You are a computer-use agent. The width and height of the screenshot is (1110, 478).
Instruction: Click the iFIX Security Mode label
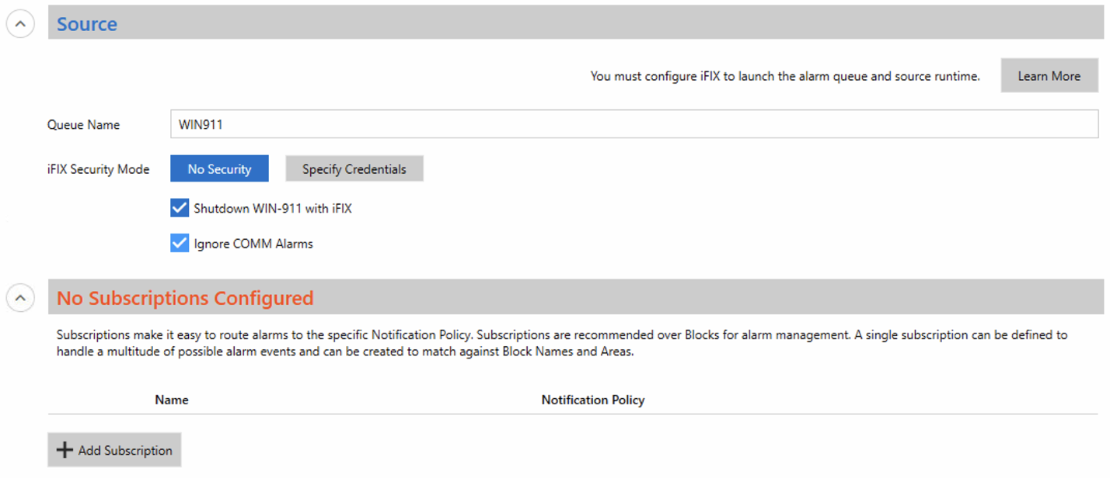[x=98, y=169]
